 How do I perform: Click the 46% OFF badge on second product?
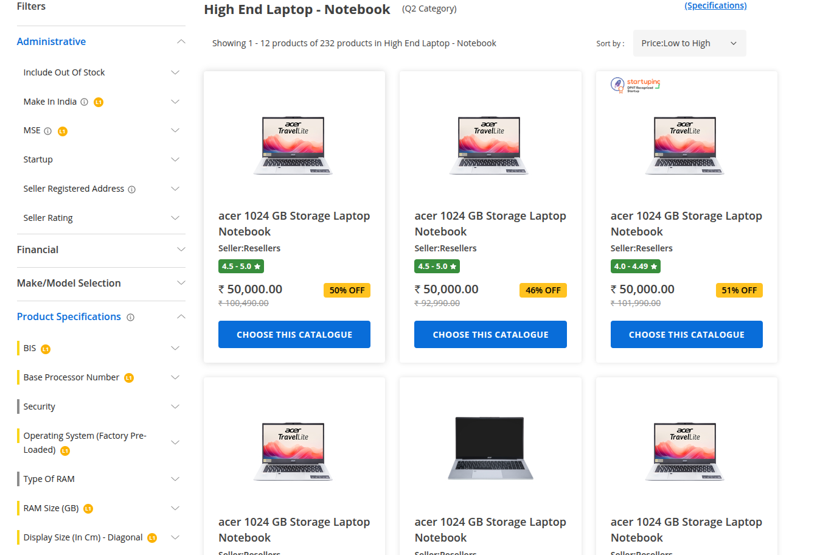click(543, 290)
